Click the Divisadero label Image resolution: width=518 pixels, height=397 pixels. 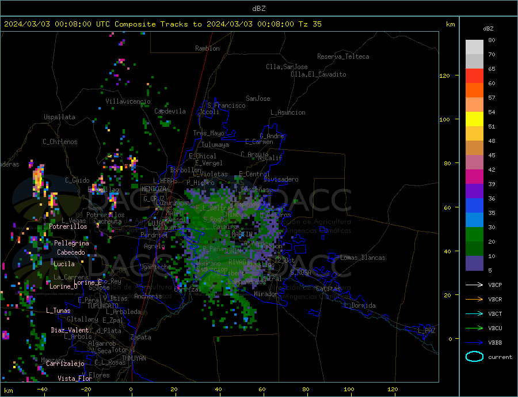point(281,179)
